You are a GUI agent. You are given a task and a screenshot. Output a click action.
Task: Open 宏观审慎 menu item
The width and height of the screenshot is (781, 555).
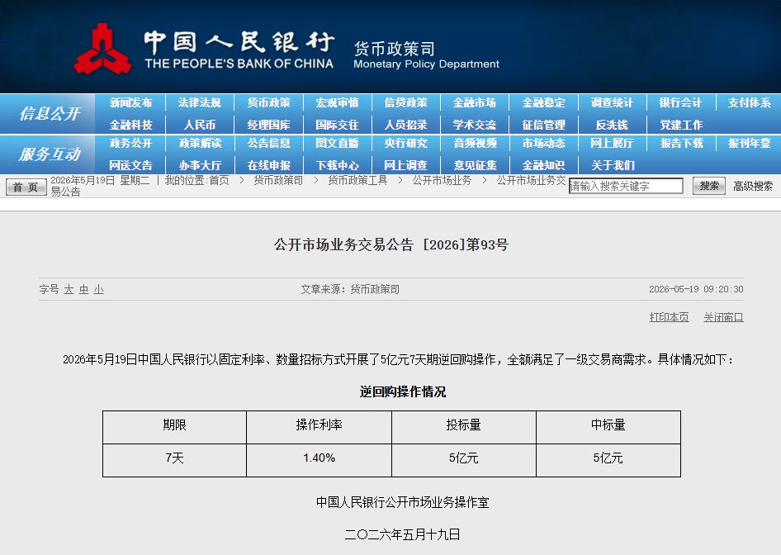[337, 102]
